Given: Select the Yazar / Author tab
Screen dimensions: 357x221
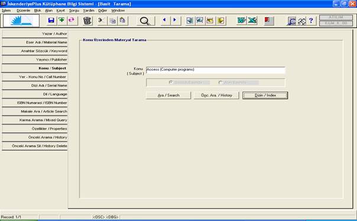Looking at the screenshot, I should [x=35, y=34].
